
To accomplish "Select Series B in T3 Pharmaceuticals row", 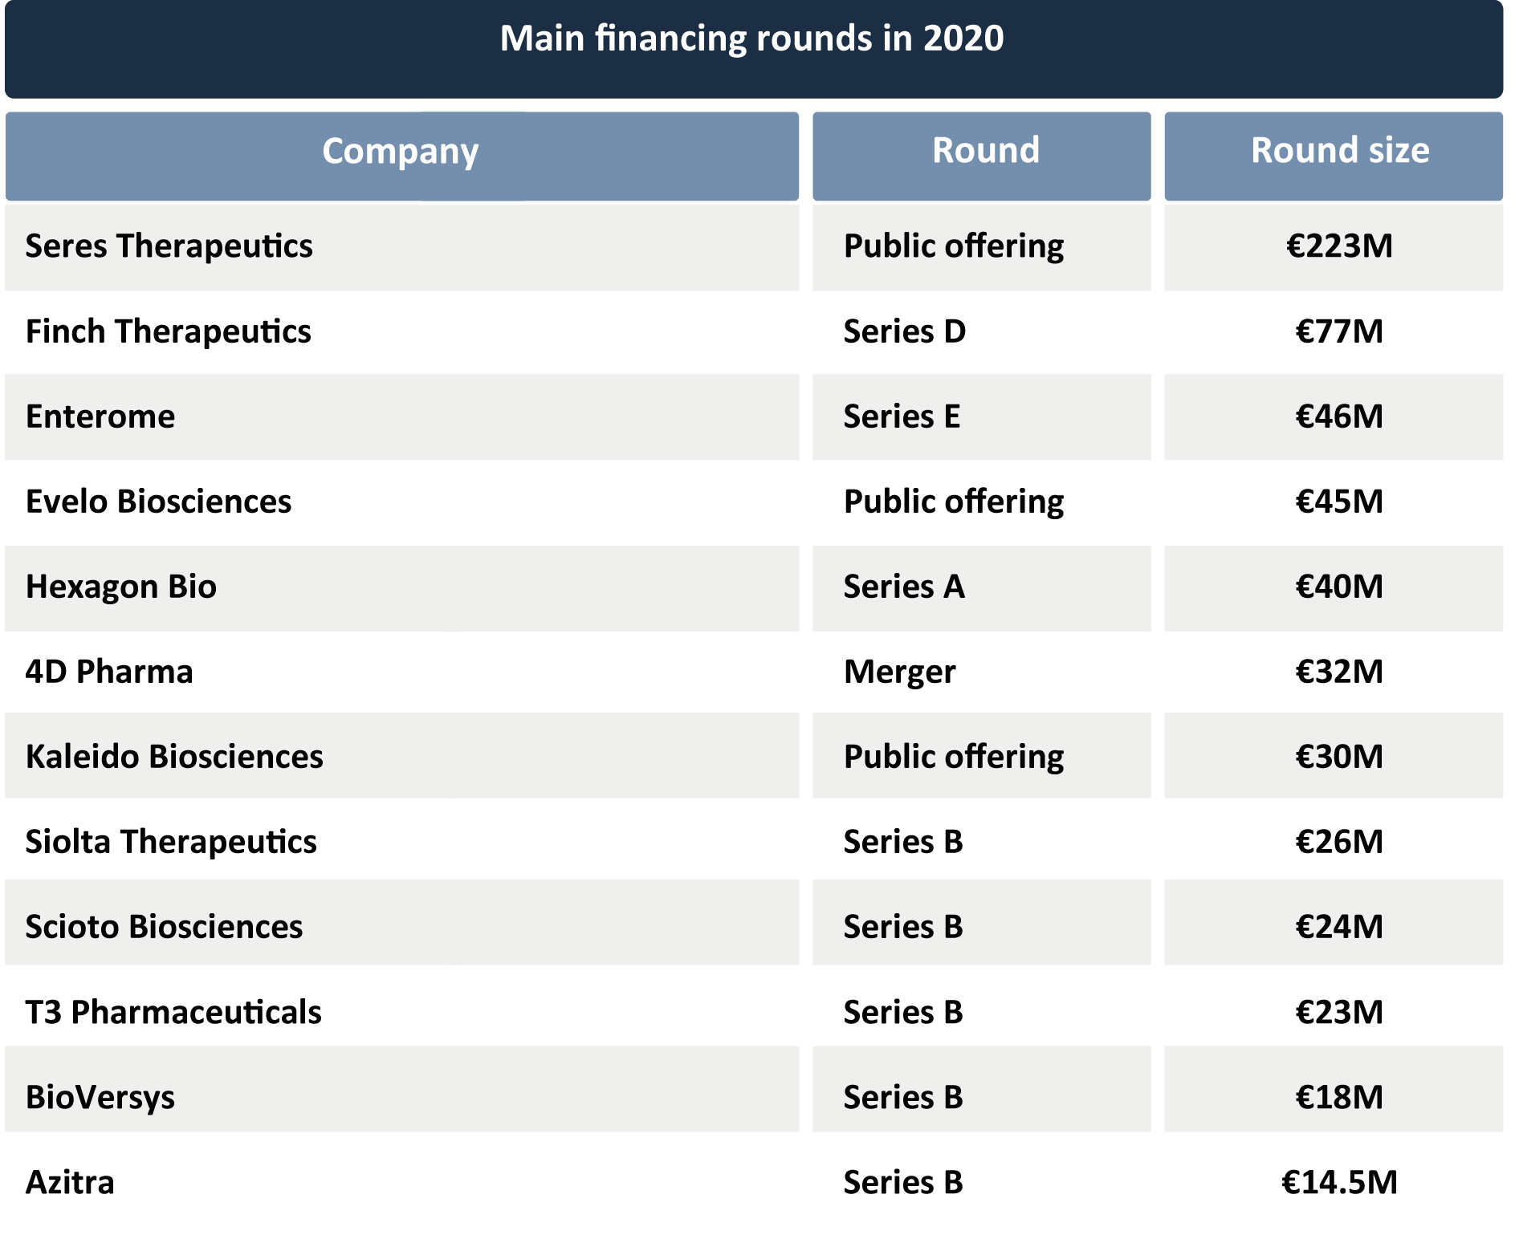I will 903,1012.
